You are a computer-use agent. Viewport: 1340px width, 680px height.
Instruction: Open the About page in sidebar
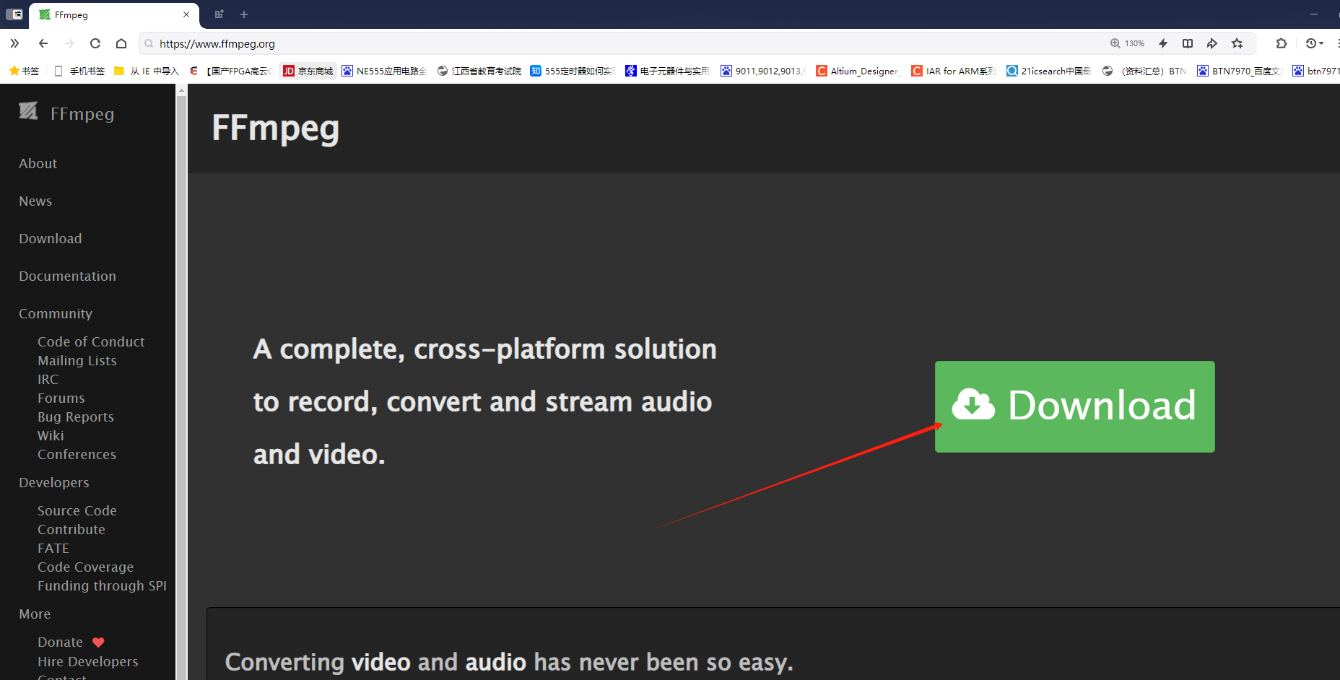38,164
